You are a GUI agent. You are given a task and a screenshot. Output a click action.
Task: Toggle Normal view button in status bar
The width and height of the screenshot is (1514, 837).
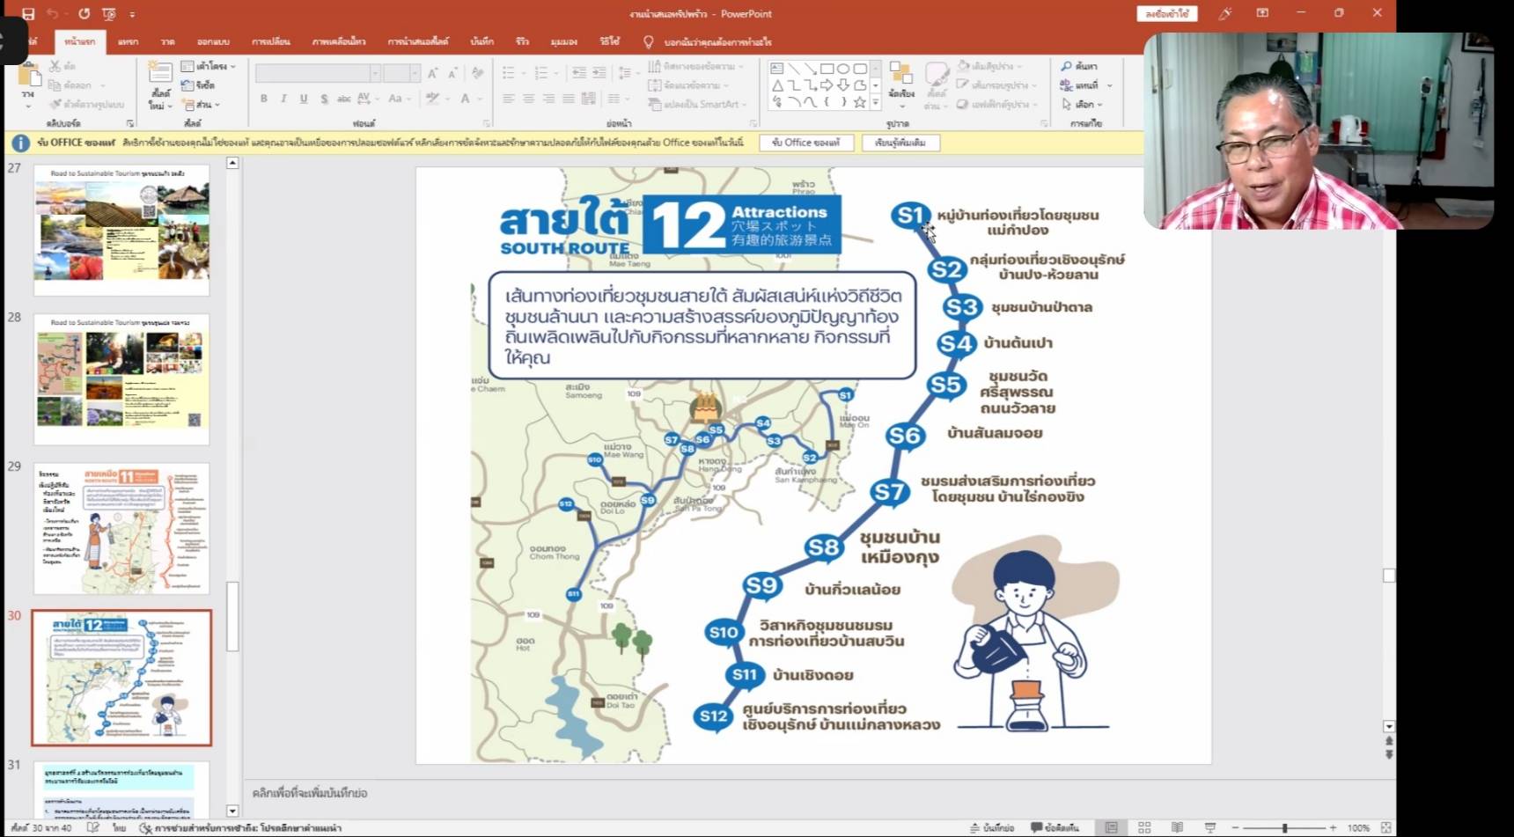[1112, 827]
